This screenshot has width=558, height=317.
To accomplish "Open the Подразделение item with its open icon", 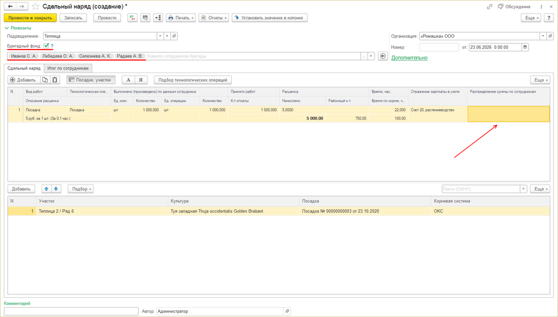I will click(174, 36).
